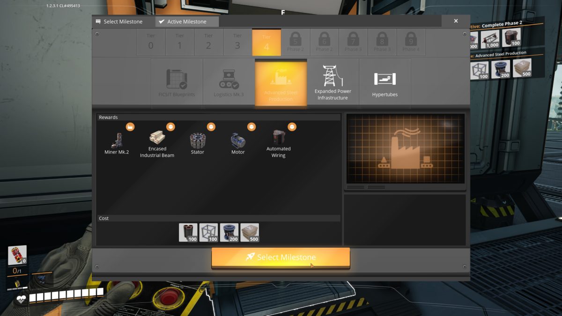The width and height of the screenshot is (562, 316).
Task: Click the 'Advanced Steel Production' tracker label
Action: (x=502, y=53)
